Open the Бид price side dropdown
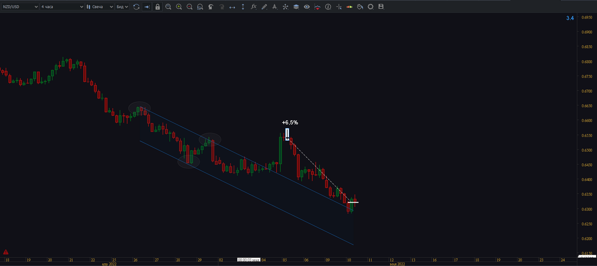The image size is (597, 266). click(x=122, y=7)
